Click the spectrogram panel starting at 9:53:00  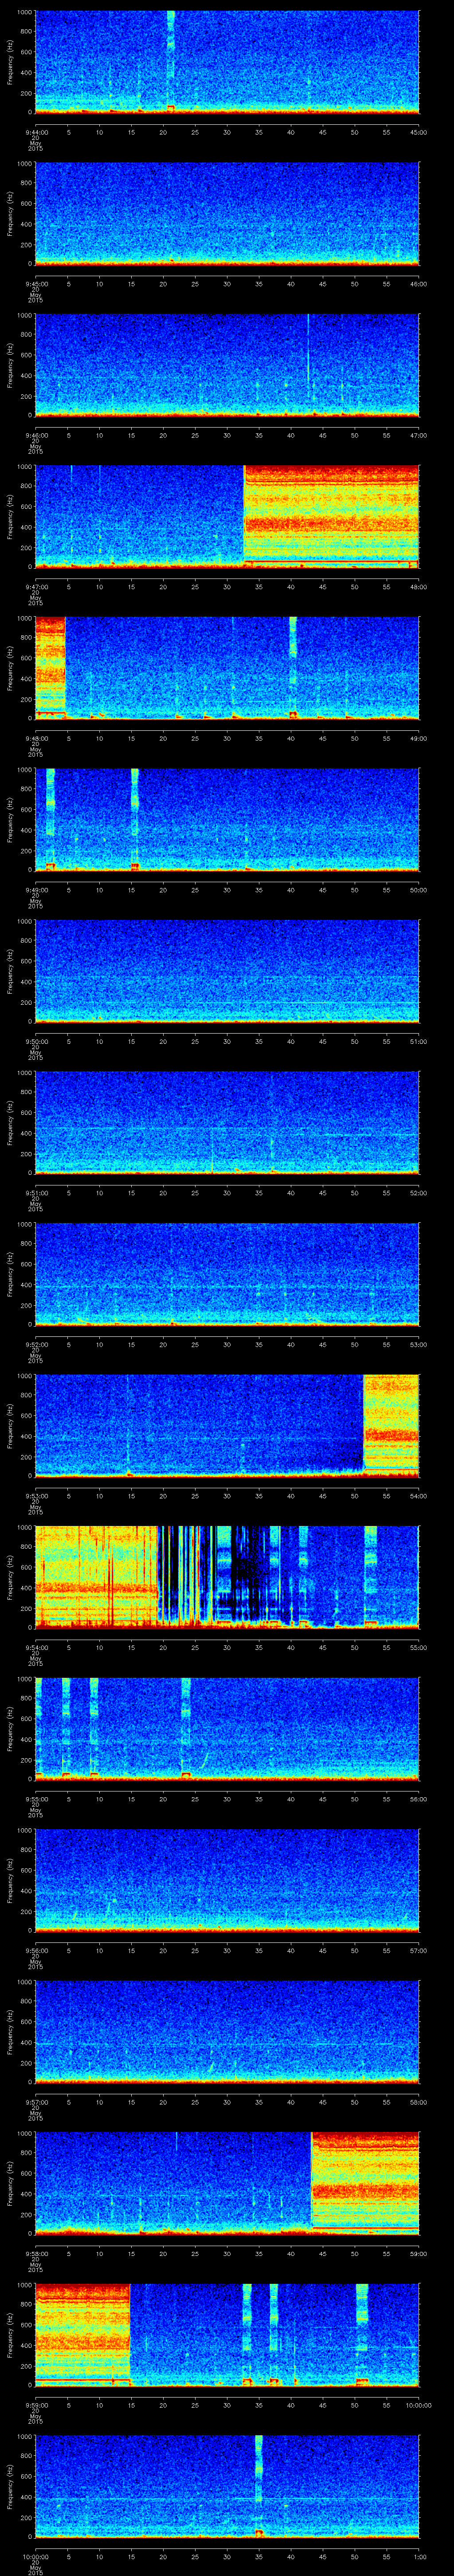click(227, 1425)
